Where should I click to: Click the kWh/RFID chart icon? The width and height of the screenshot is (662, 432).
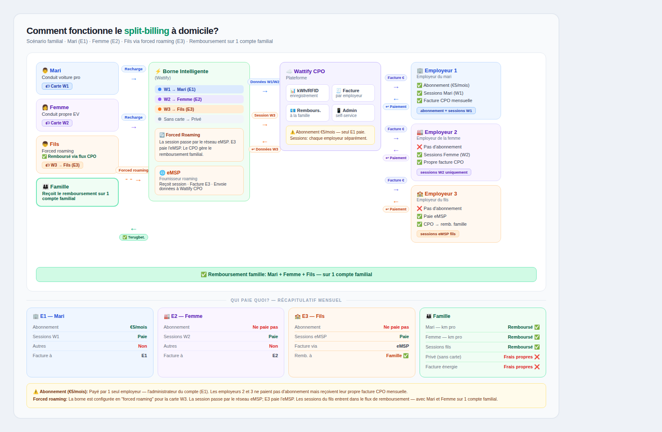pyautogui.click(x=293, y=91)
